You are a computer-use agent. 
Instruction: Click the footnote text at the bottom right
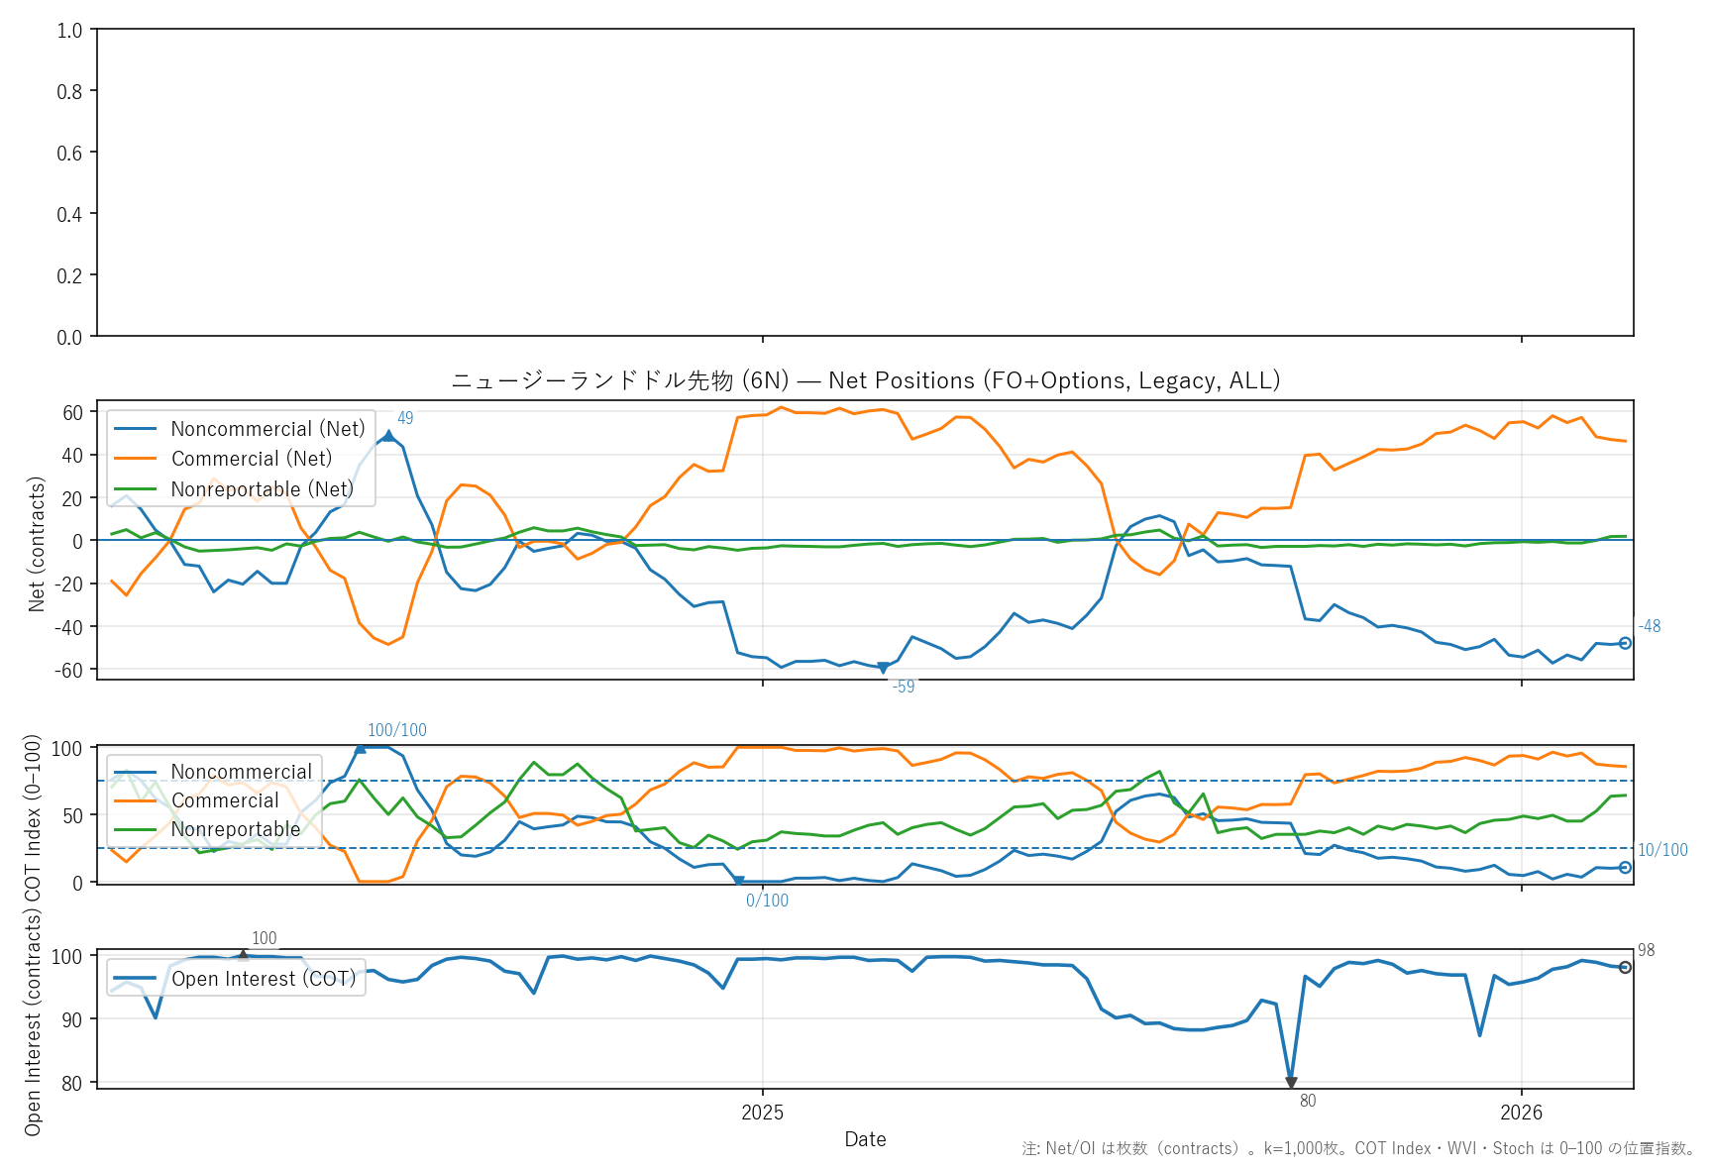[x=1359, y=1149]
